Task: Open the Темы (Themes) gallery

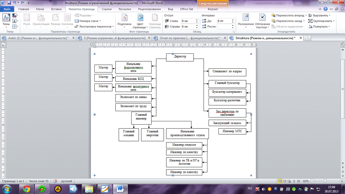Action: (x=6, y=20)
